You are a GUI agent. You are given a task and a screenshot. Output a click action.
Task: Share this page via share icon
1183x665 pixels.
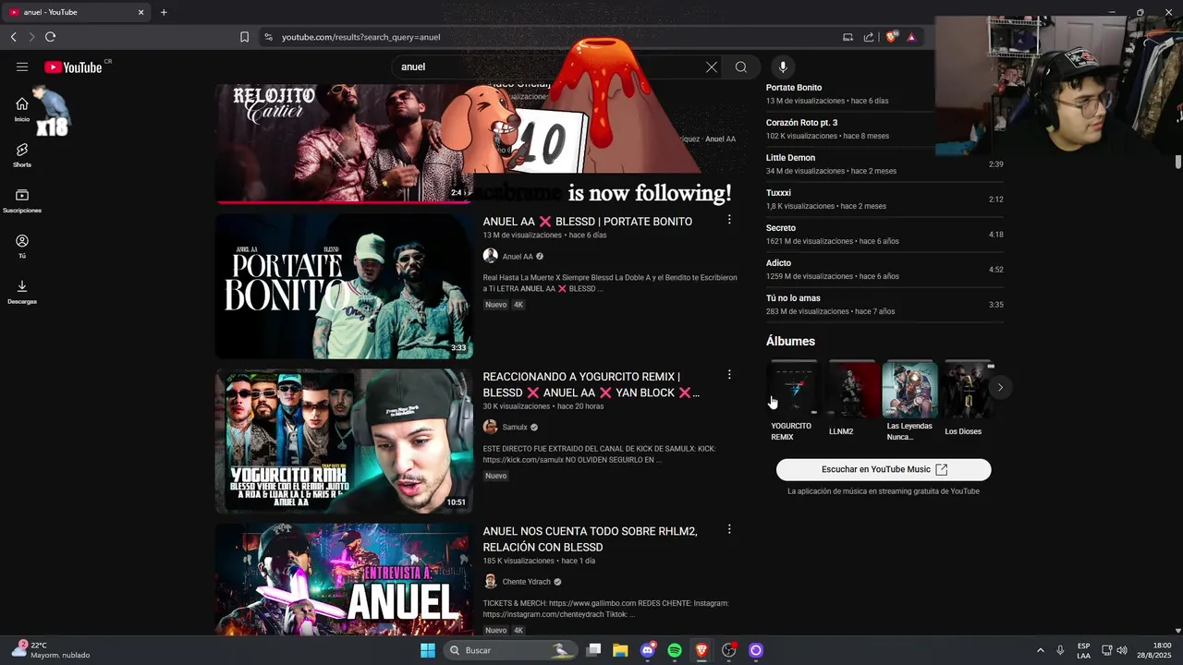point(869,37)
